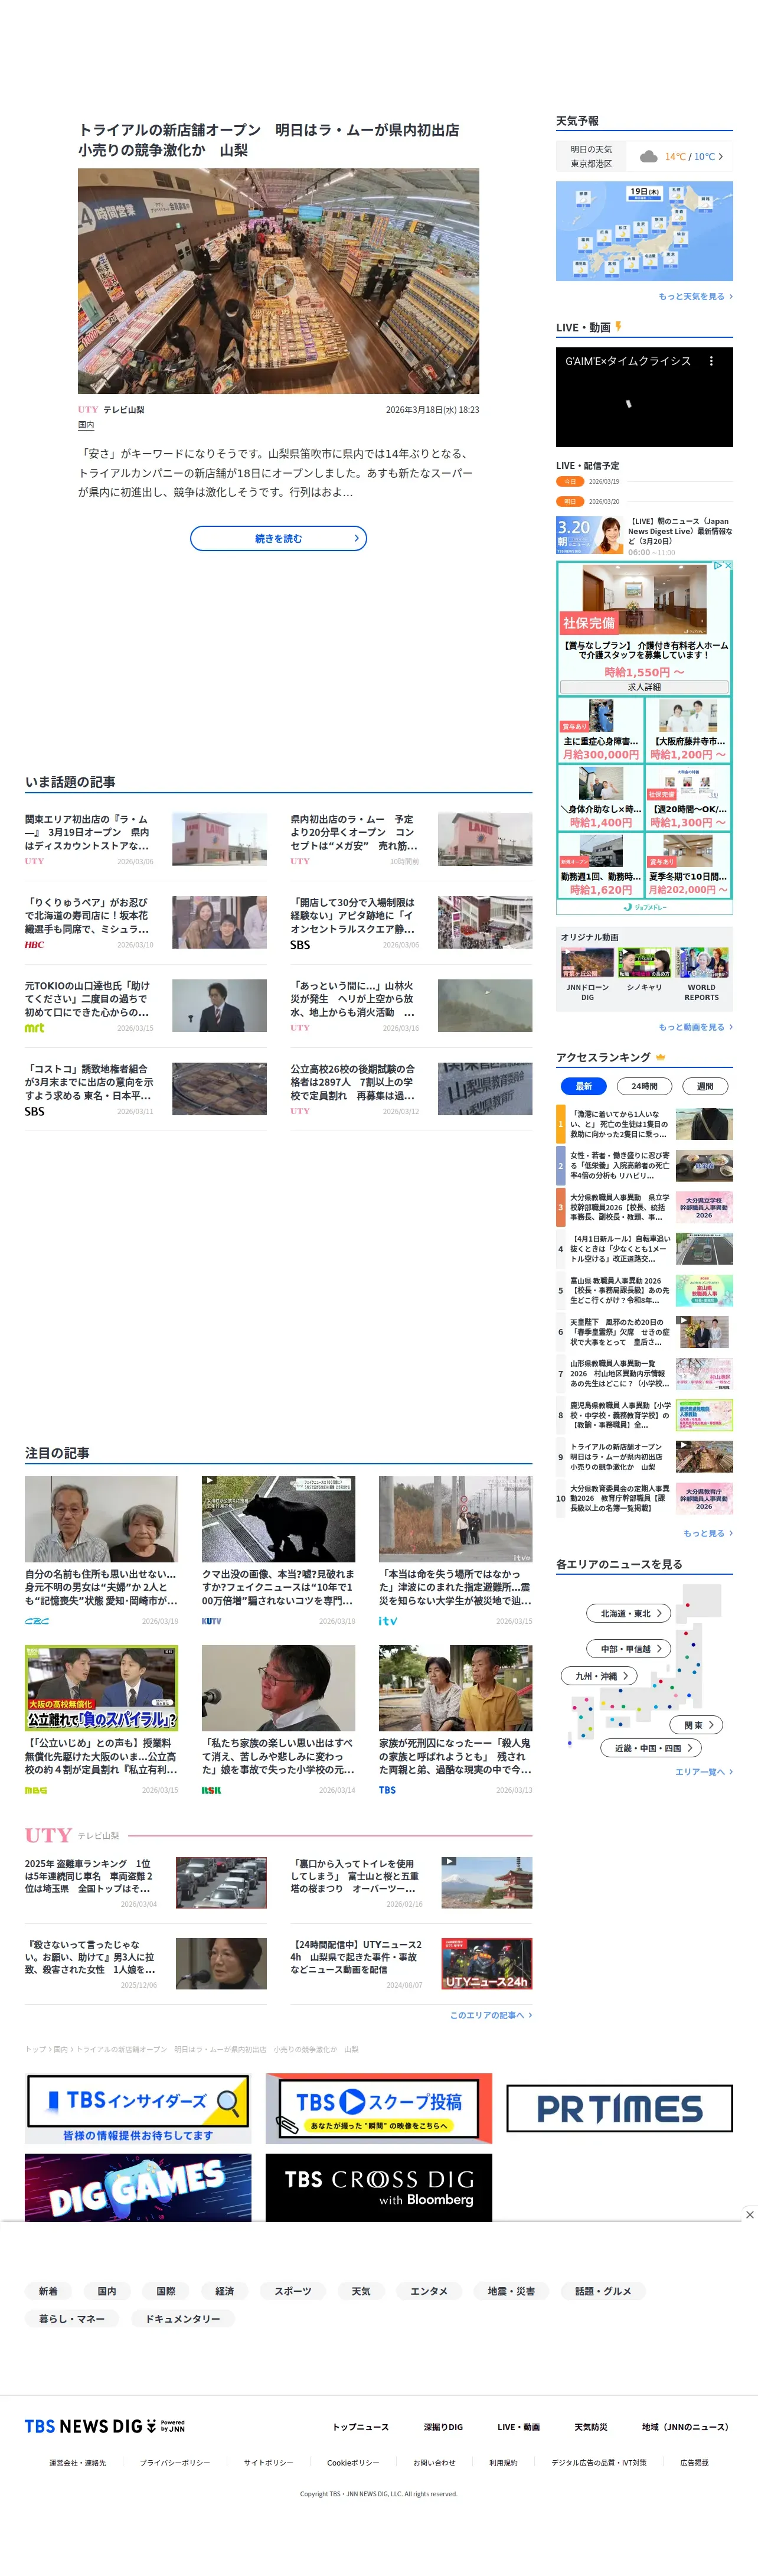Switch ranking to 週間
This screenshot has width=758, height=2576.
705,1086
